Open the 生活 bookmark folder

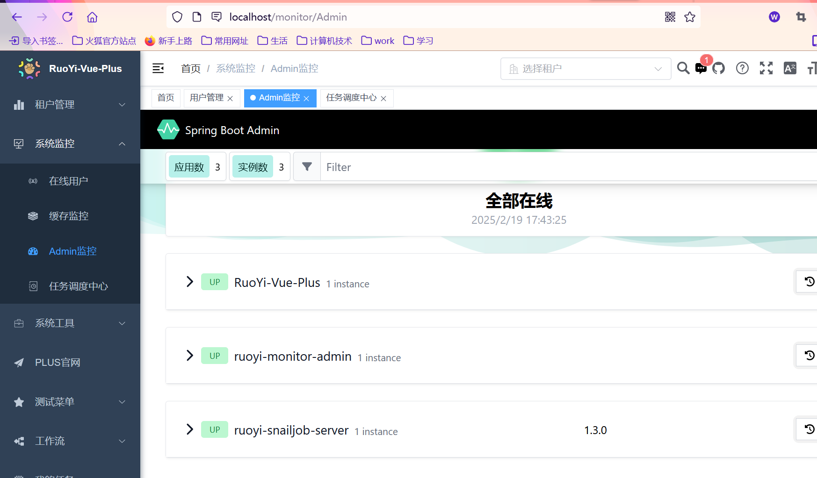[273, 41]
